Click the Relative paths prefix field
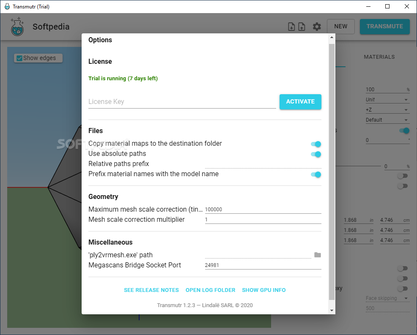 [x=263, y=164]
